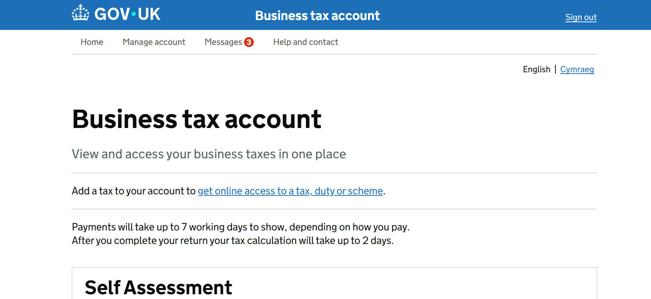
Task: Switch the page language to Cymraeg
Action: pos(577,69)
